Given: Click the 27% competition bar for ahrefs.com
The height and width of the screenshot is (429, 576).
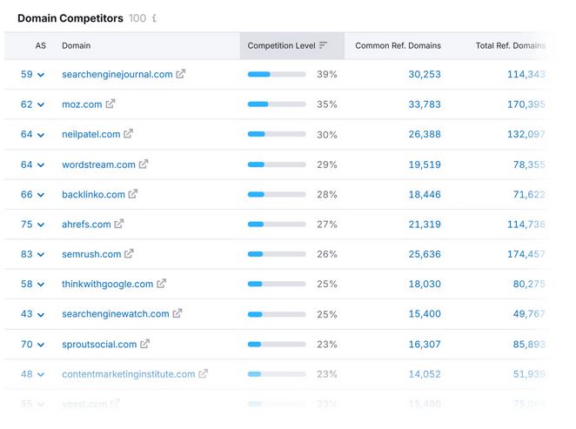Looking at the screenshot, I should (x=277, y=224).
